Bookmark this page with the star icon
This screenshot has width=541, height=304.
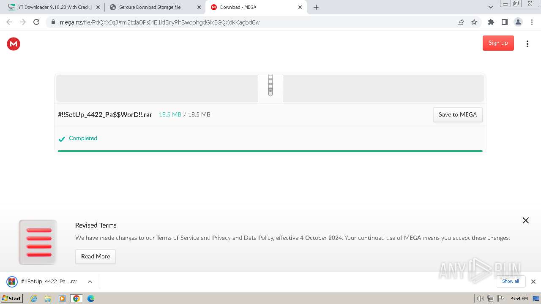coord(474,22)
